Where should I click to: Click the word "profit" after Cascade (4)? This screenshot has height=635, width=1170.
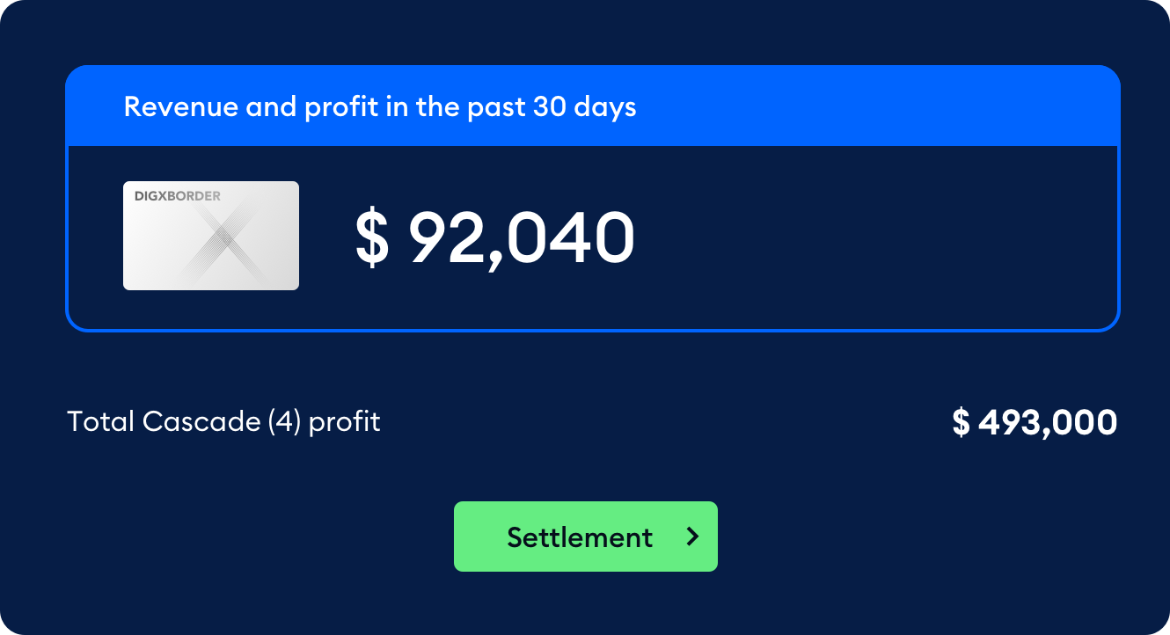click(x=345, y=423)
